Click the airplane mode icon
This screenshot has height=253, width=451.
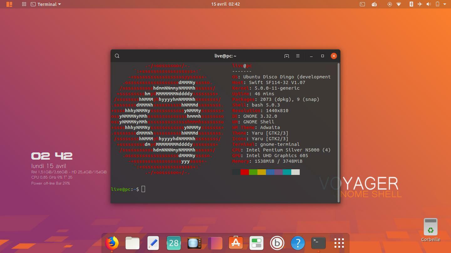(420, 4)
